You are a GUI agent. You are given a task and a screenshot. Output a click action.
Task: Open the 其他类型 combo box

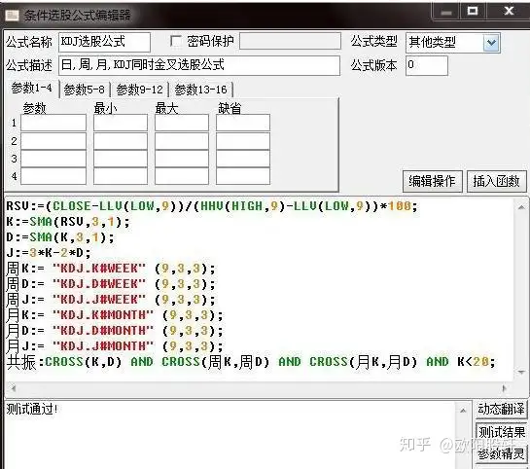pos(452,43)
